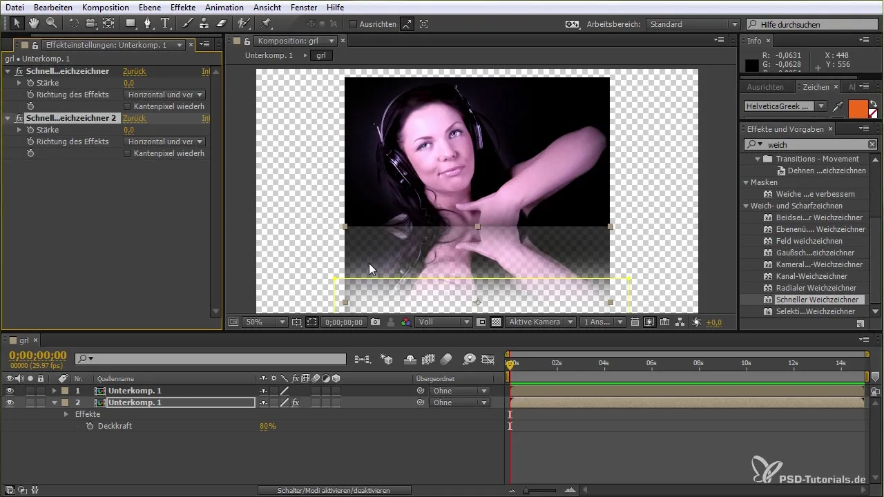
Task: Hide layer 1 Unterkomp. 1 with eye
Action: 9,391
